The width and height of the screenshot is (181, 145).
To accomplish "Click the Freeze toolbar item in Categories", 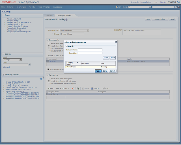I will [x=85, y=88].
